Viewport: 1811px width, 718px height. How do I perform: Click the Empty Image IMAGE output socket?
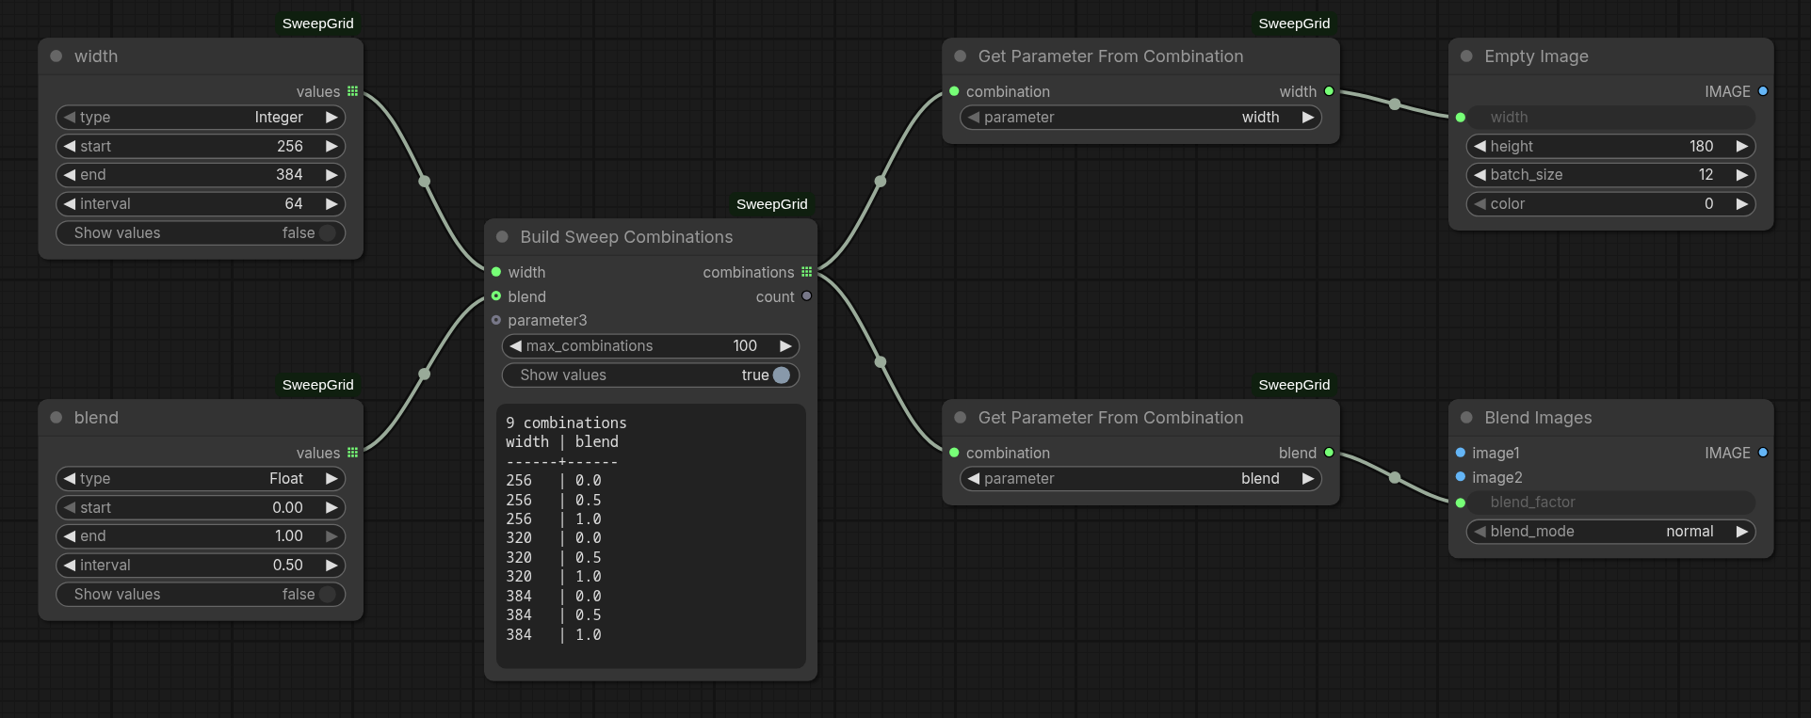coord(1763,91)
